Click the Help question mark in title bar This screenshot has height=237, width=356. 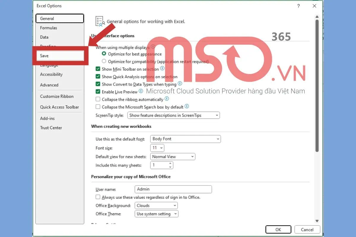[298, 6]
